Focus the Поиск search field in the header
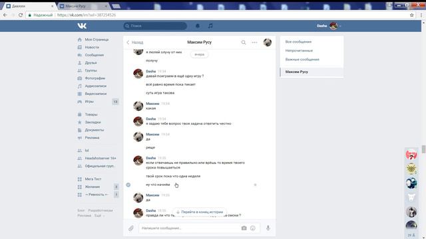This screenshot has height=239, width=426. tap(155, 26)
